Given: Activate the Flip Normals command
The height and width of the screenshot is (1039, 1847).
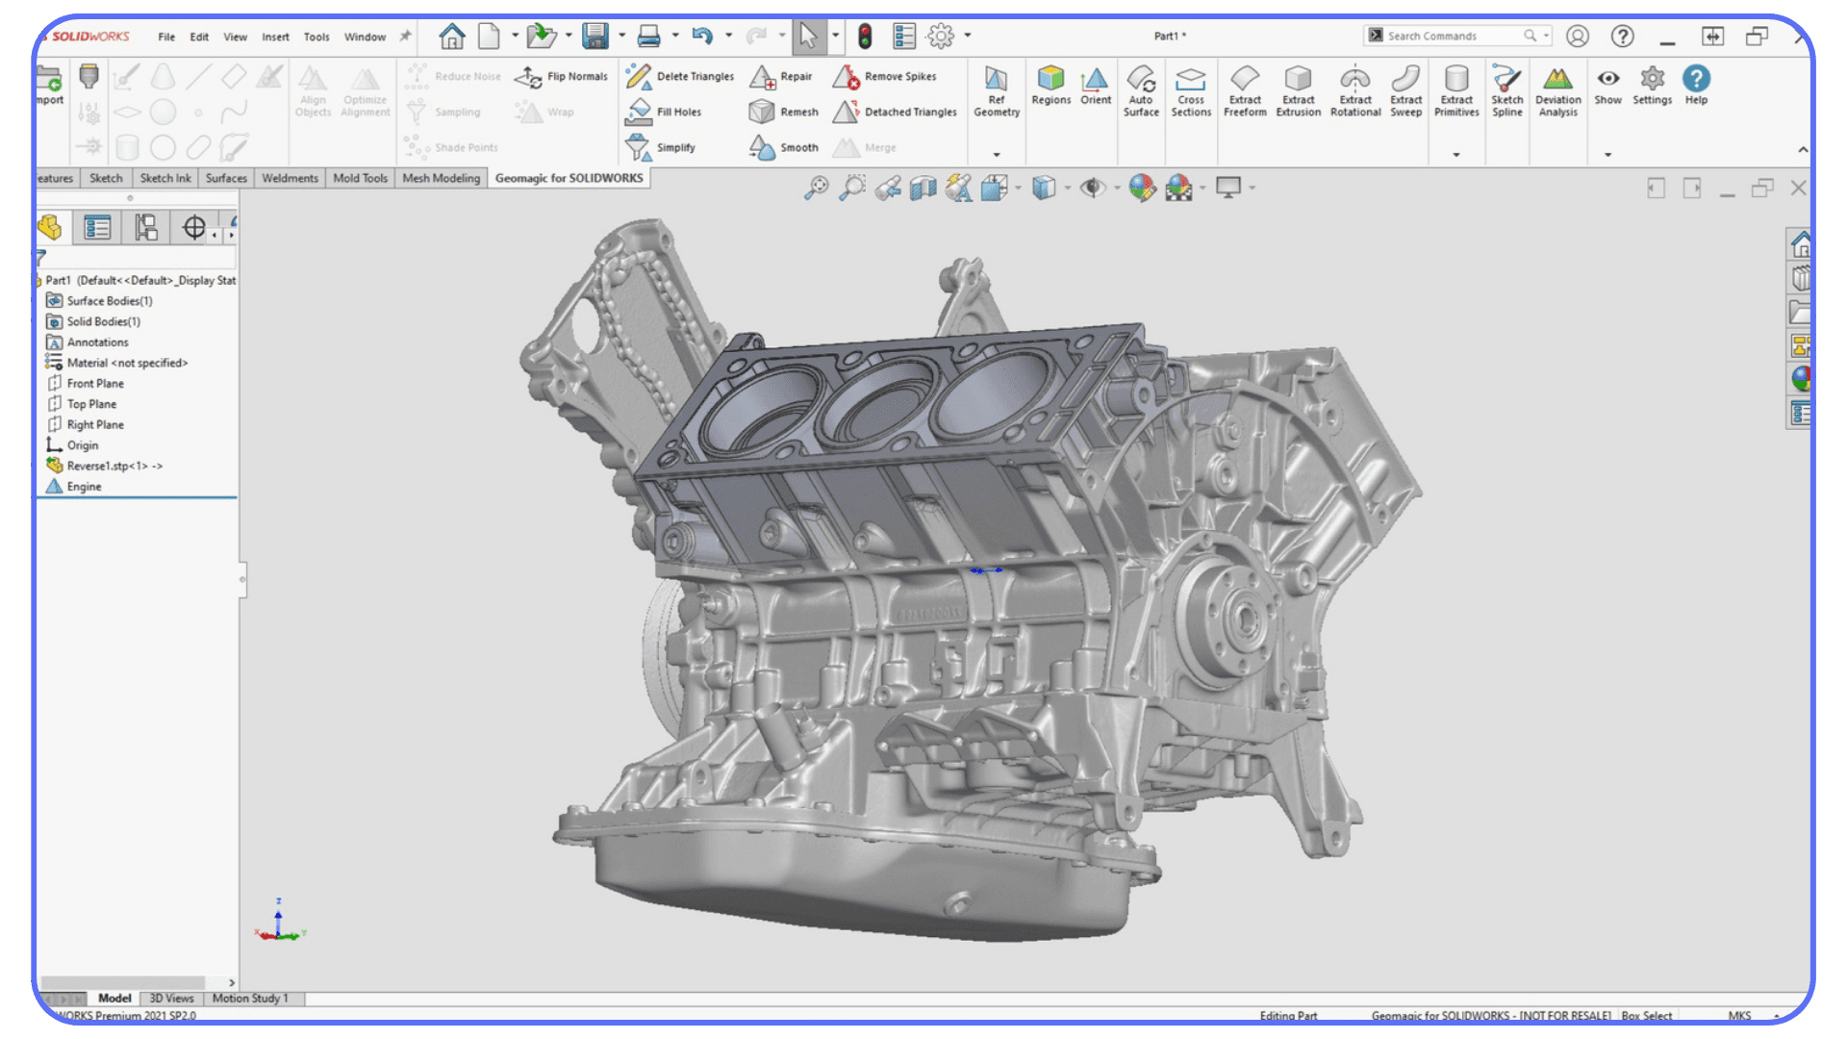Looking at the screenshot, I should (562, 77).
